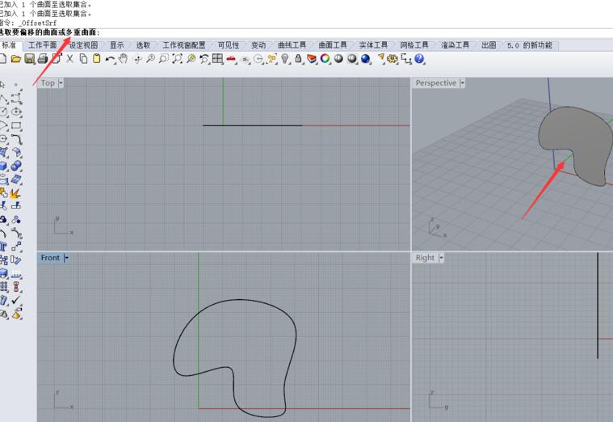Click the color wheel icon in toolbar
Viewport: 613px width, 422px height.
325,59
